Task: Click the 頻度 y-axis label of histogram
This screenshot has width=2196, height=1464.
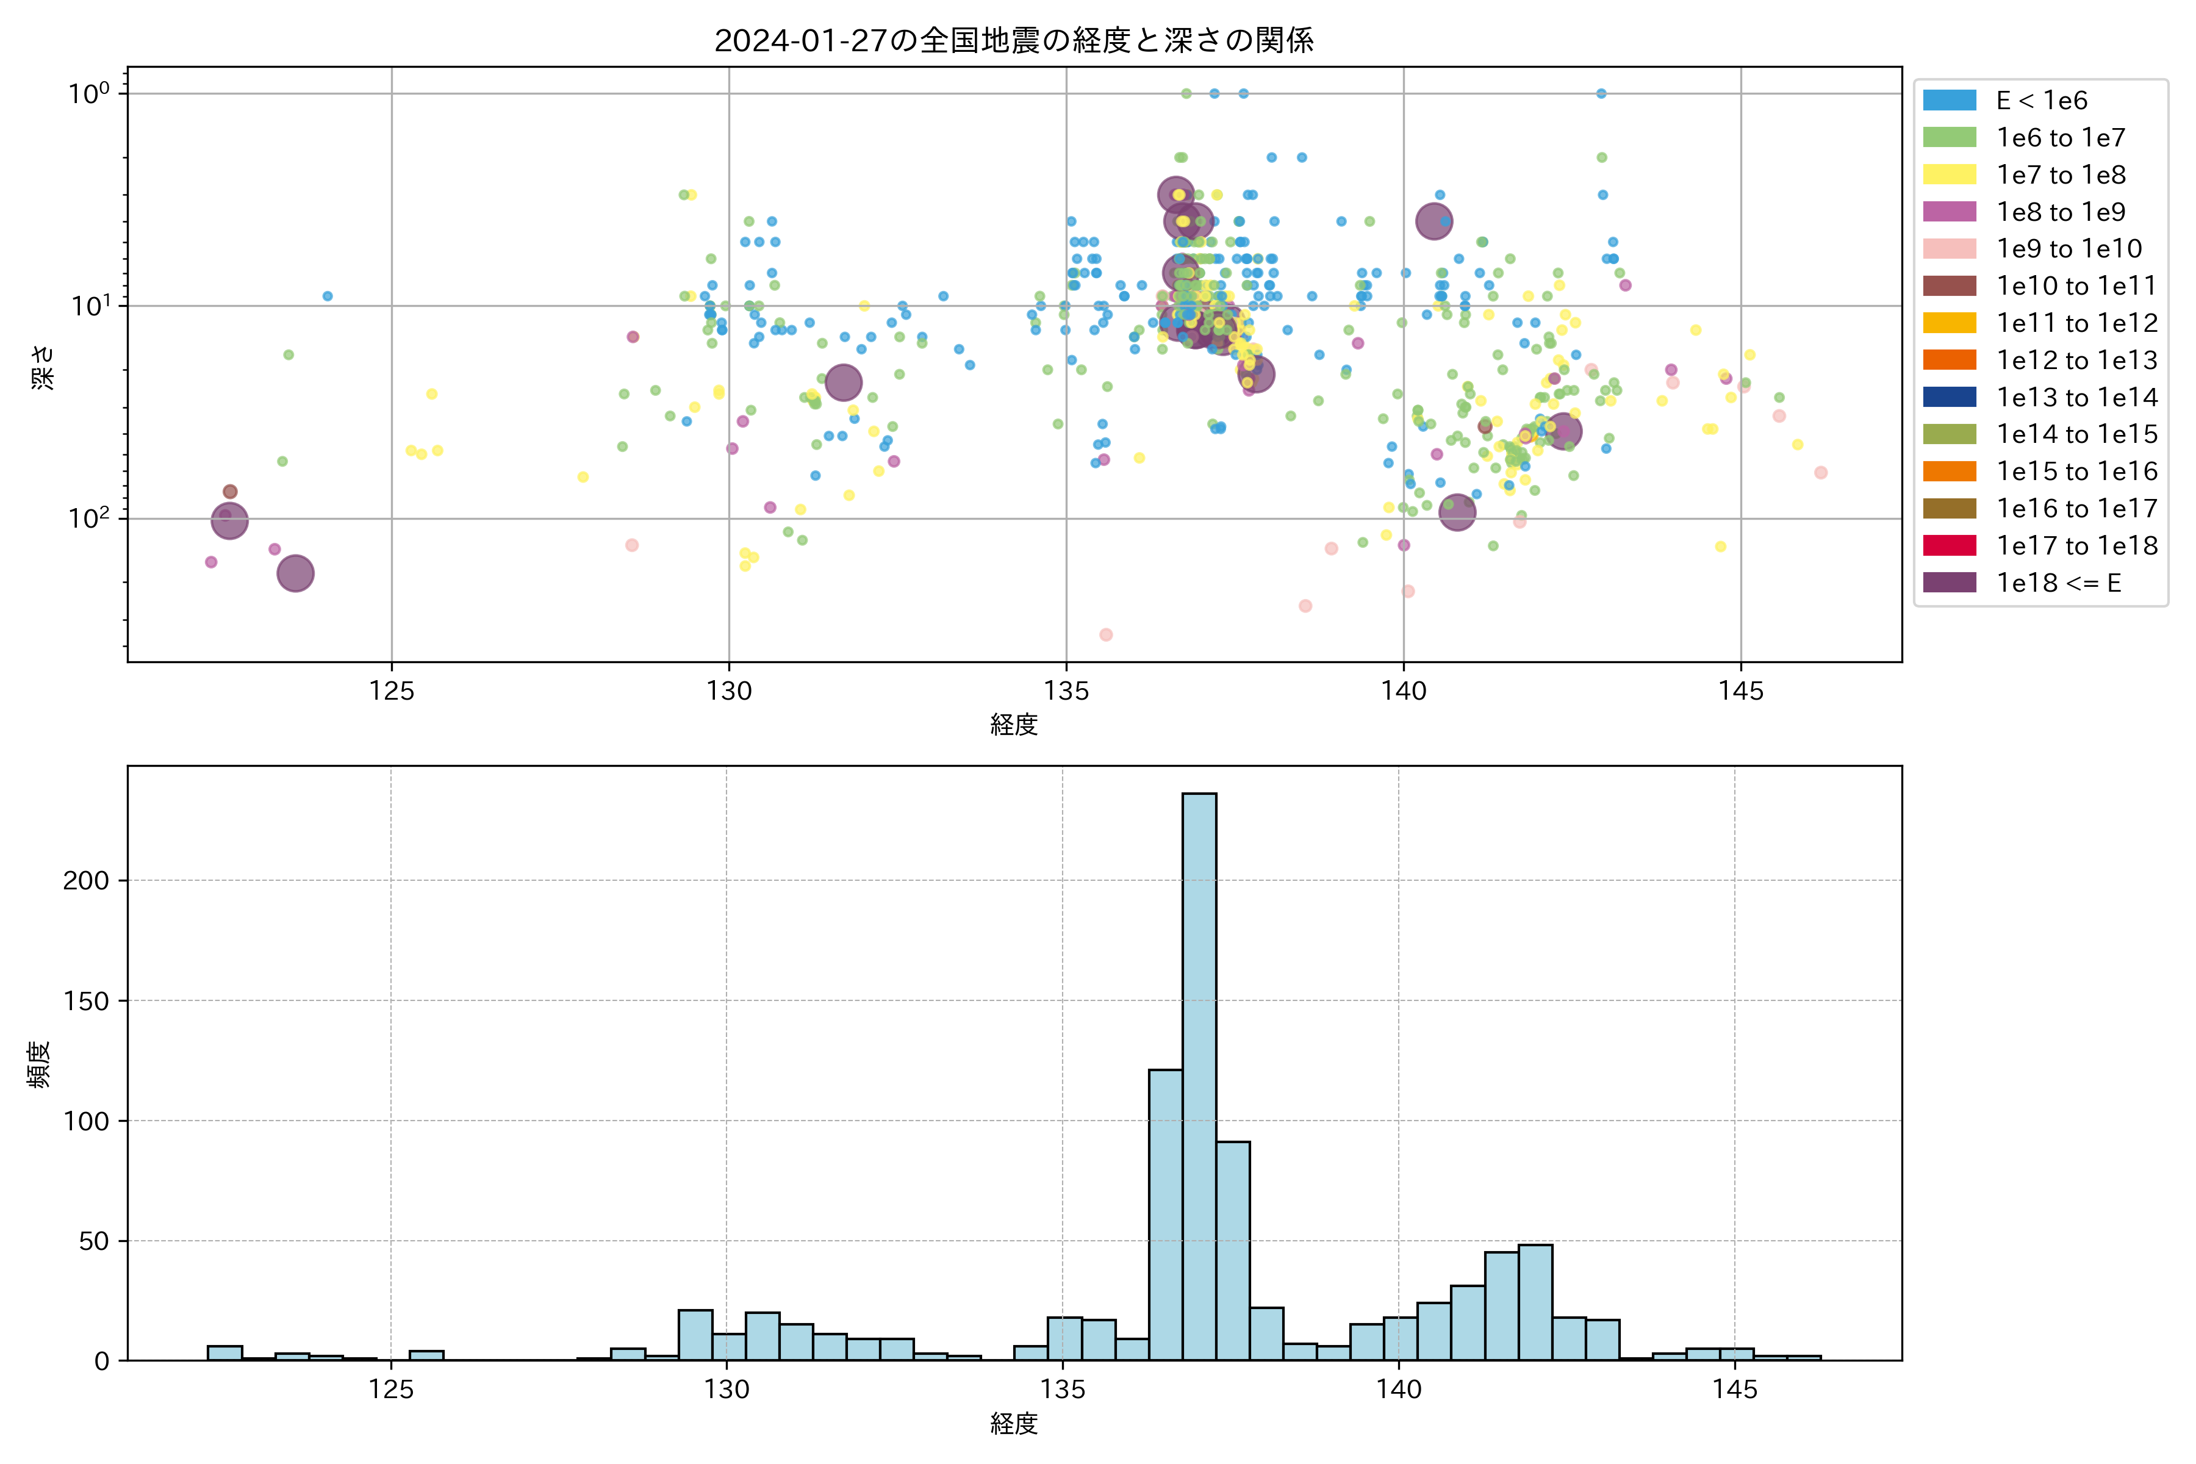Action: pyautogui.click(x=39, y=1064)
